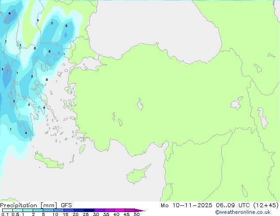This screenshot has height=216, width=280.
Task: Select the 30–35 mm purple legend swatch
Action: (99, 210)
